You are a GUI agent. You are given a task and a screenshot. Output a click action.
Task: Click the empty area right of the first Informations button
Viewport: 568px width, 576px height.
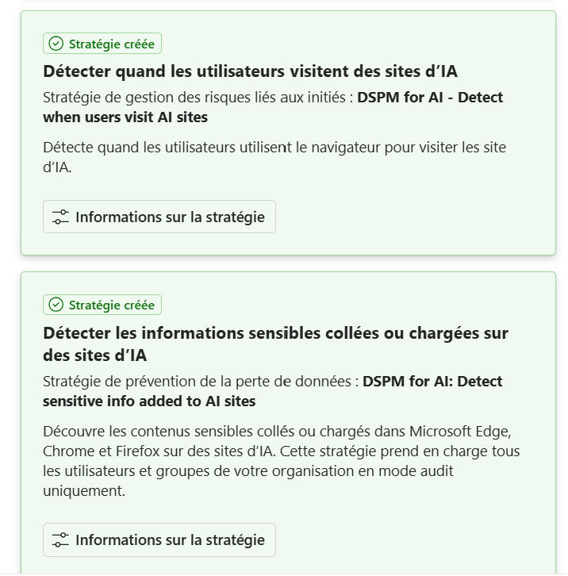pyautogui.click(x=413, y=217)
